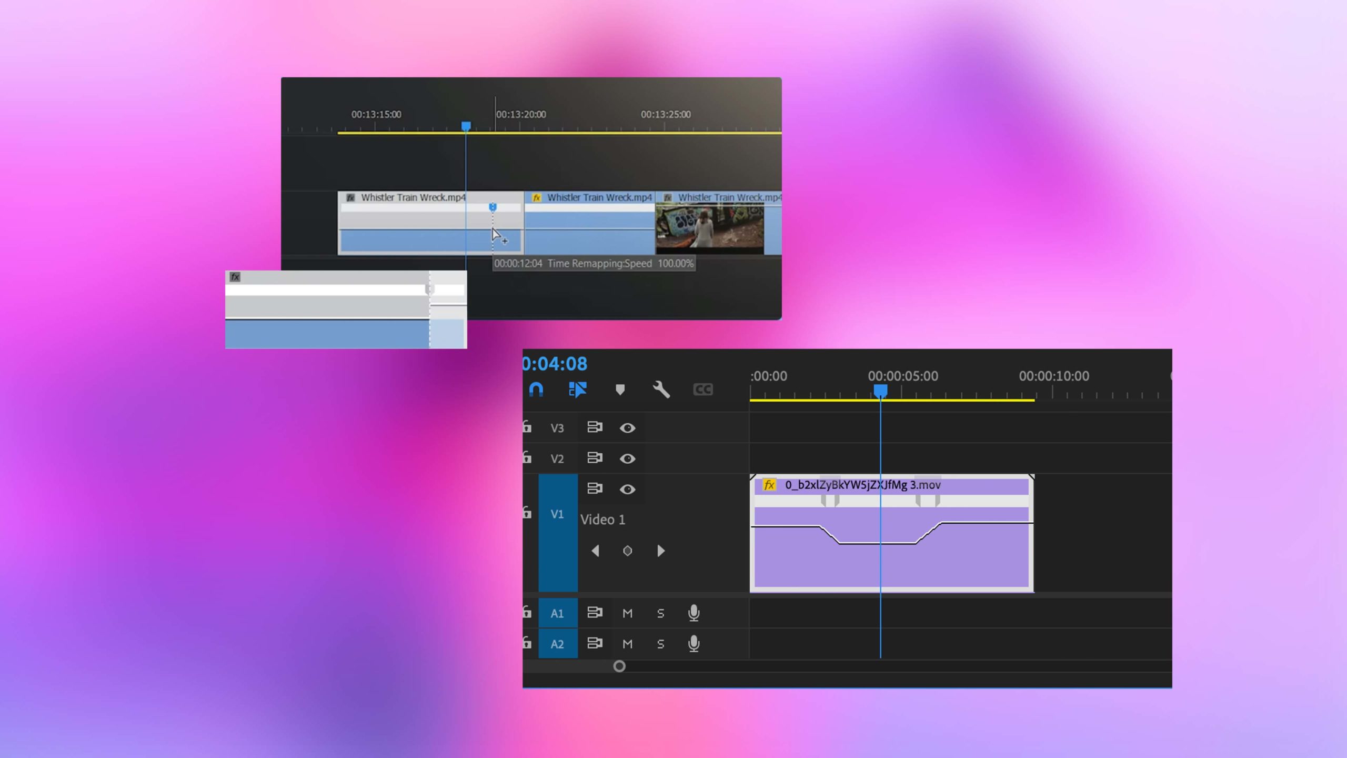Image resolution: width=1347 pixels, height=758 pixels.
Task: Toggle sync lock on V3 track
Action: pyautogui.click(x=595, y=427)
